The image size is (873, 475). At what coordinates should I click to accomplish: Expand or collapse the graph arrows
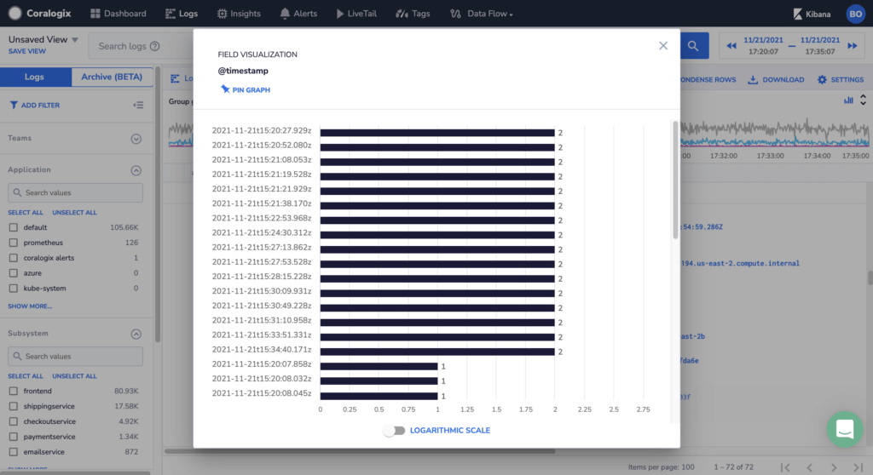click(x=863, y=100)
